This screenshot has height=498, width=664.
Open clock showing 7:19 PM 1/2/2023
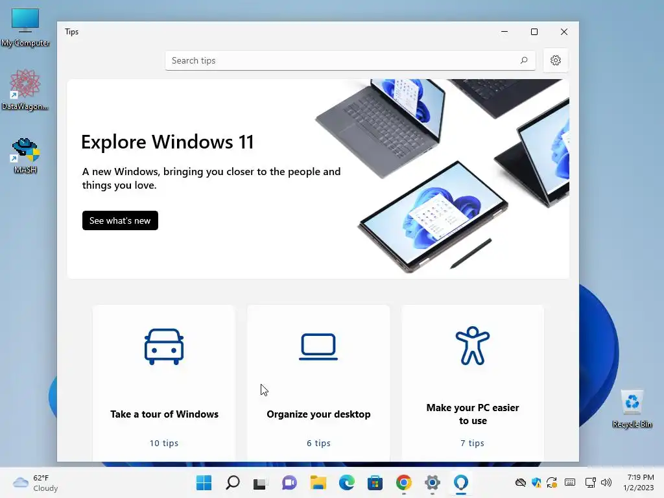click(639, 482)
